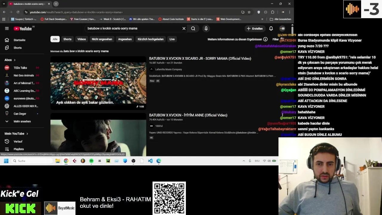This screenshot has width=382, height=215.
Task: Expand the Mein YouTube section chevron
Action: click(x=27, y=134)
